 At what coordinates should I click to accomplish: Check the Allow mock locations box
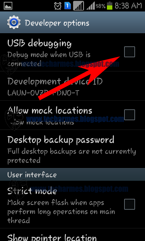(129, 115)
